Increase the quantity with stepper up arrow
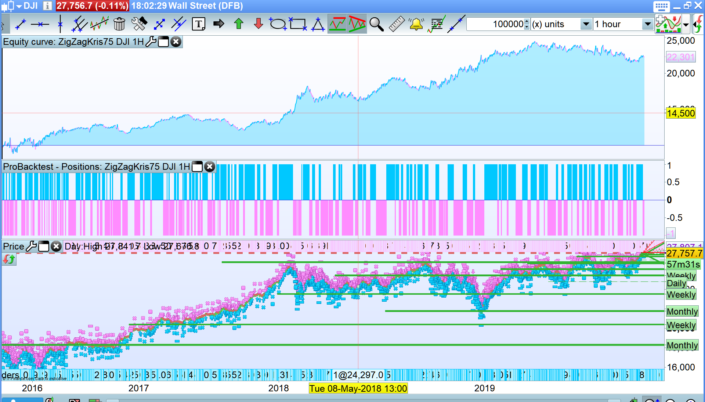705x402 pixels. (527, 21)
